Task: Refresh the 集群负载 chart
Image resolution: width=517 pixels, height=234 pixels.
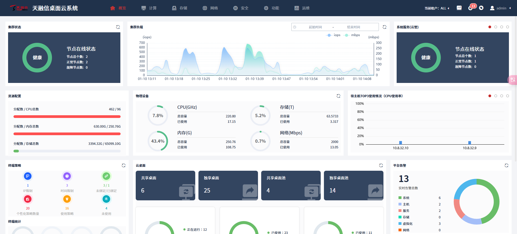Action: 385,27
